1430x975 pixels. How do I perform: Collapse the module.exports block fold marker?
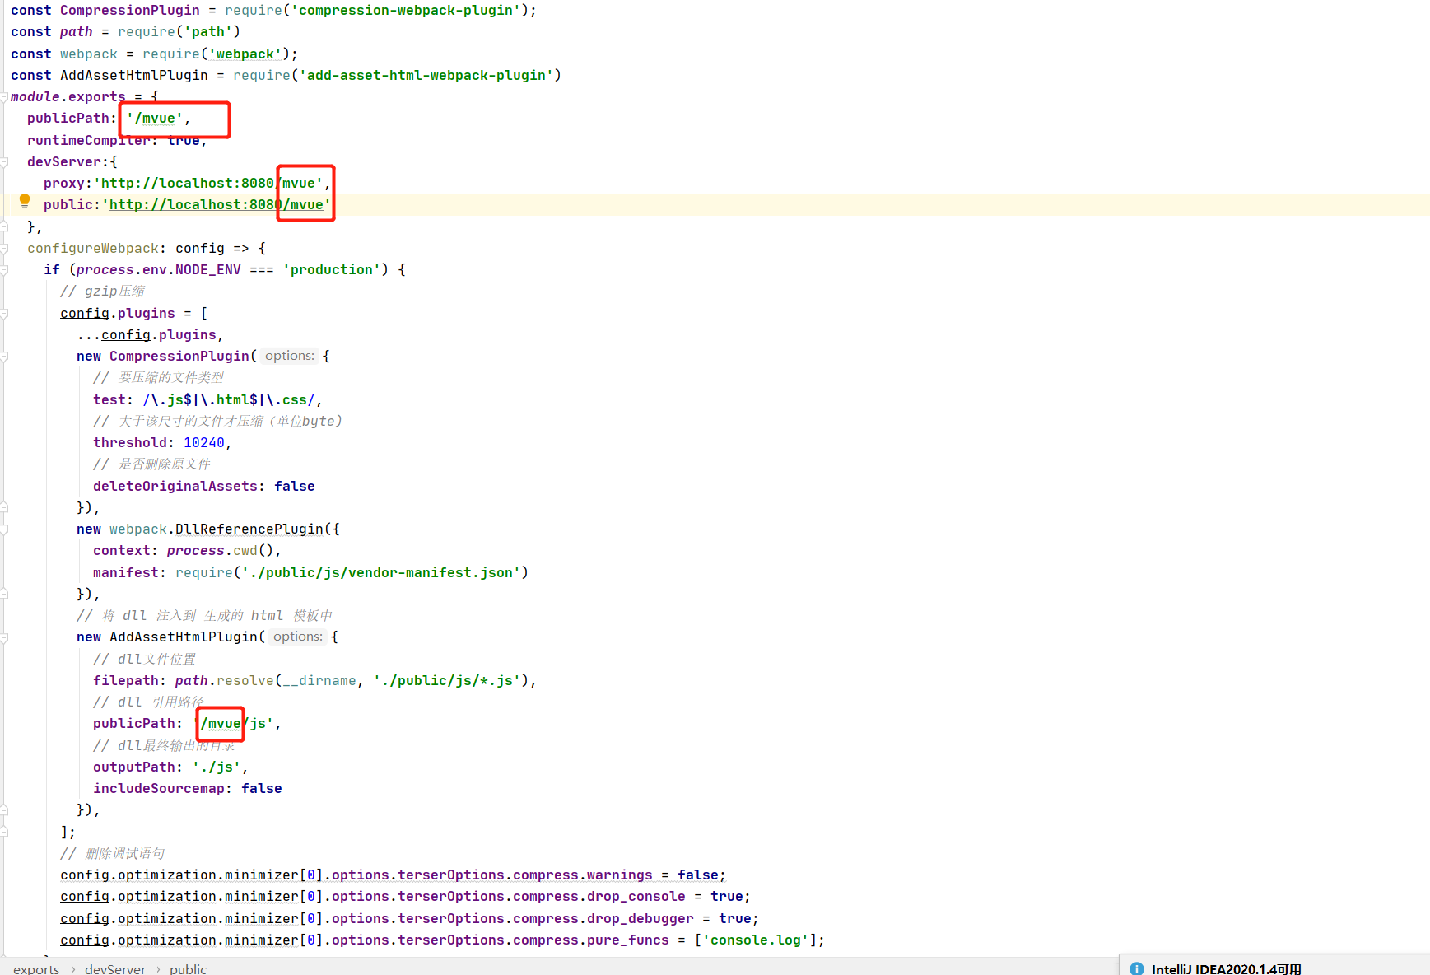(4, 97)
